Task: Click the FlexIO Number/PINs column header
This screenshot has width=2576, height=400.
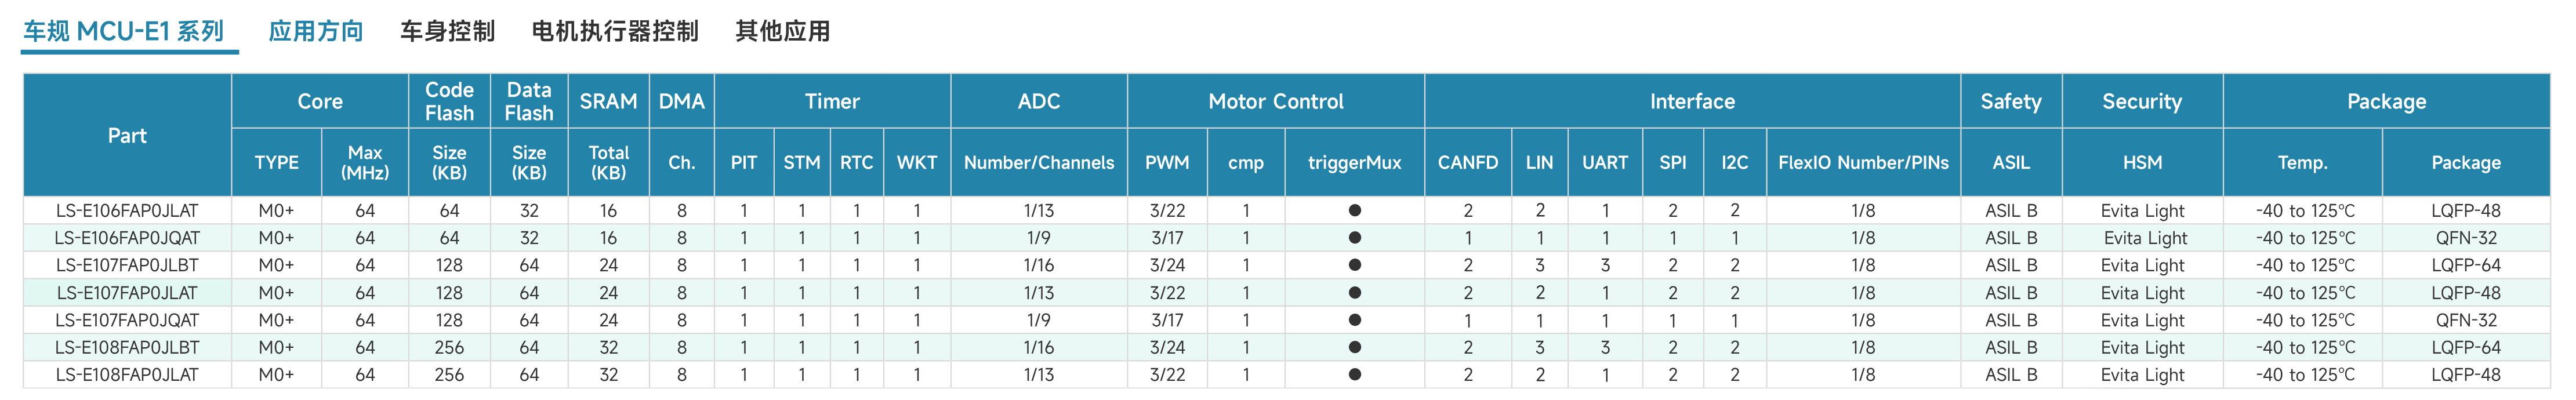Action: click(1863, 162)
